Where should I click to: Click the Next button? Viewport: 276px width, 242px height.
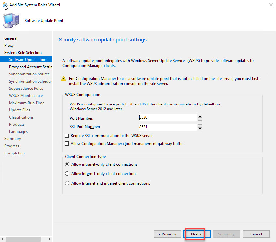pyautogui.click(x=196, y=234)
